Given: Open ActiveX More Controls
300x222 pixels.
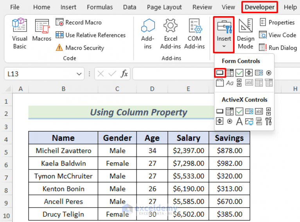Looking at the screenshot, I should pyautogui.click(x=269, y=121).
